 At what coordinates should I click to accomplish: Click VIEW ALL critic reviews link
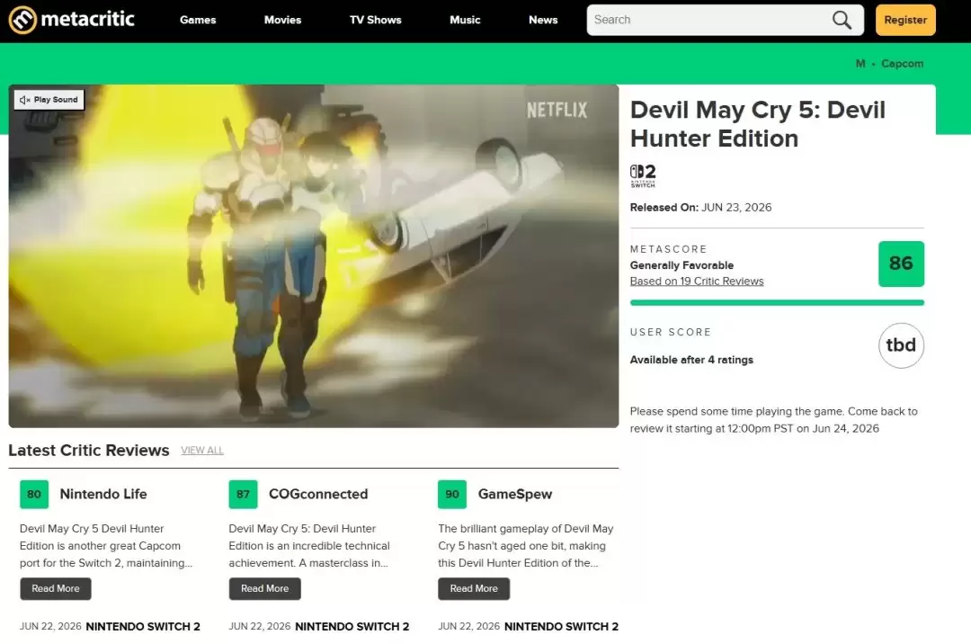(202, 451)
